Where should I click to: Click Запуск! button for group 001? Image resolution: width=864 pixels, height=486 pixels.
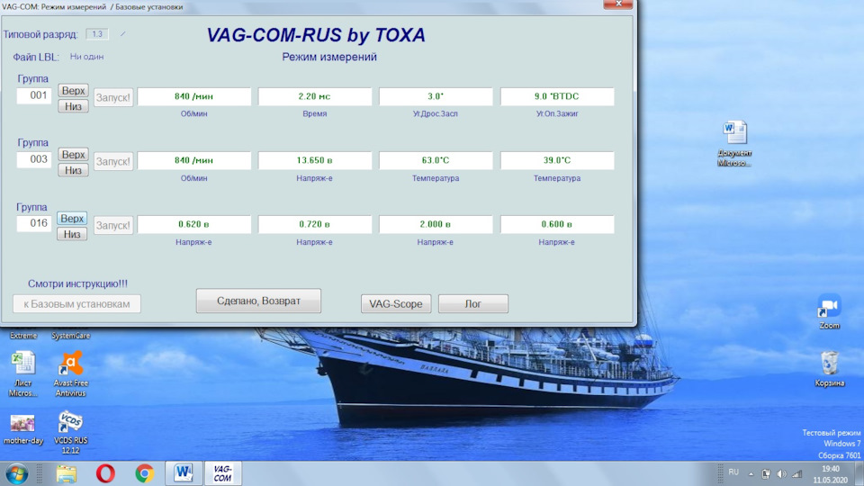pos(113,97)
